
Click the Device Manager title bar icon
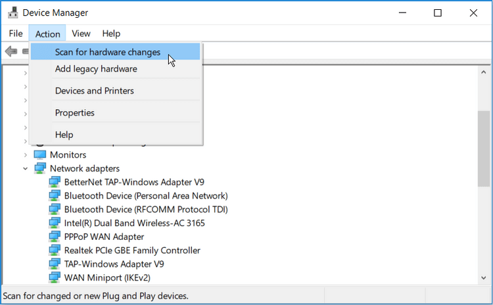12,12
